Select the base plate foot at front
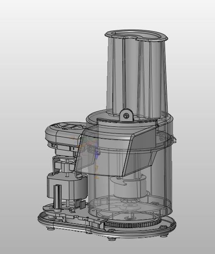This screenshot has width=215, height=254. click(111, 239)
